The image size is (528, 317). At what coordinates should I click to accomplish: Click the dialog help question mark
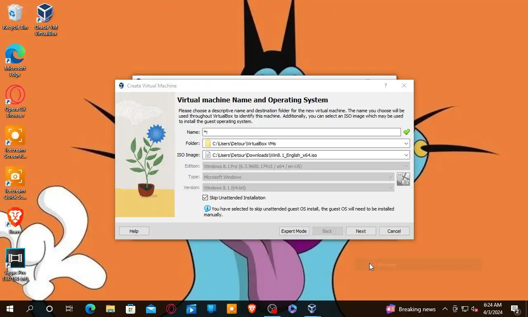(386, 85)
